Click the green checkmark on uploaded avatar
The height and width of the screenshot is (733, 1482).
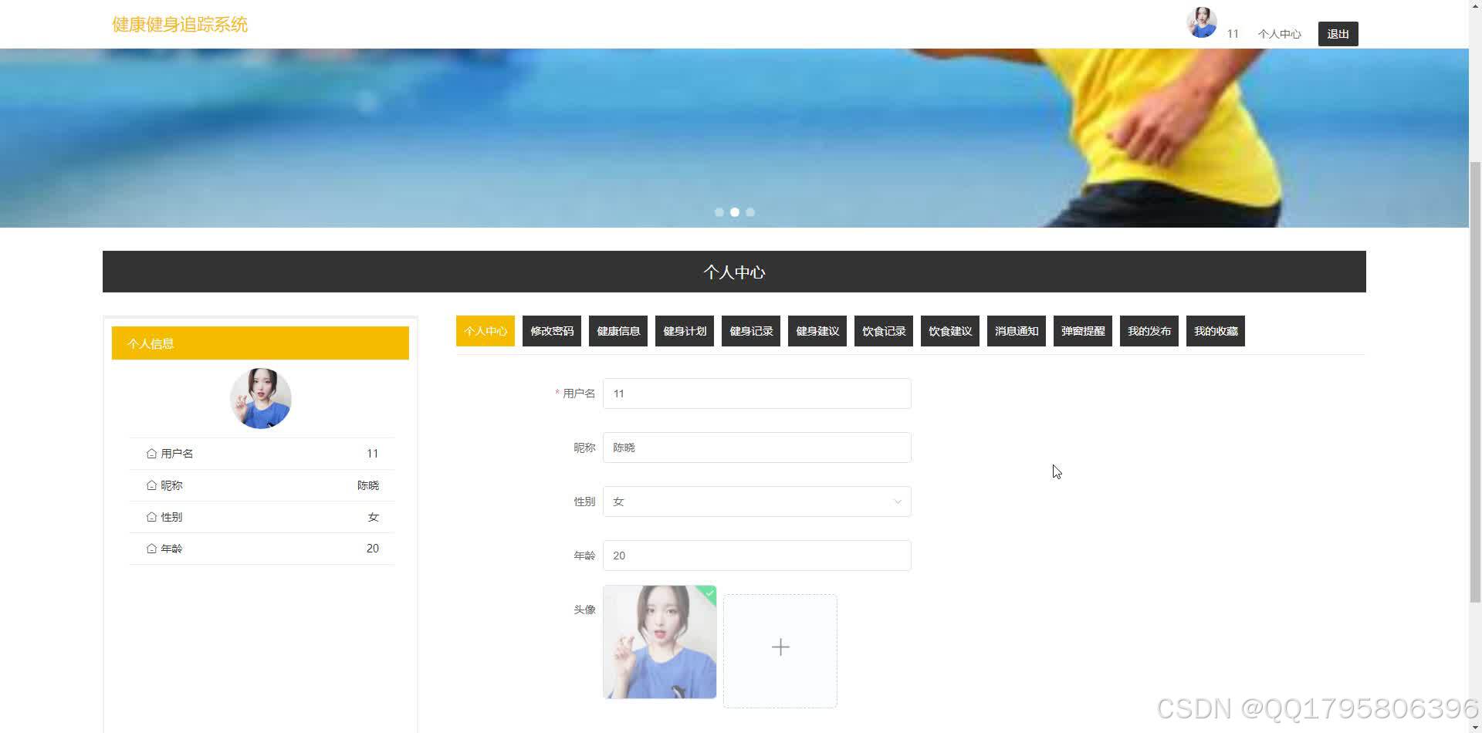coord(709,593)
